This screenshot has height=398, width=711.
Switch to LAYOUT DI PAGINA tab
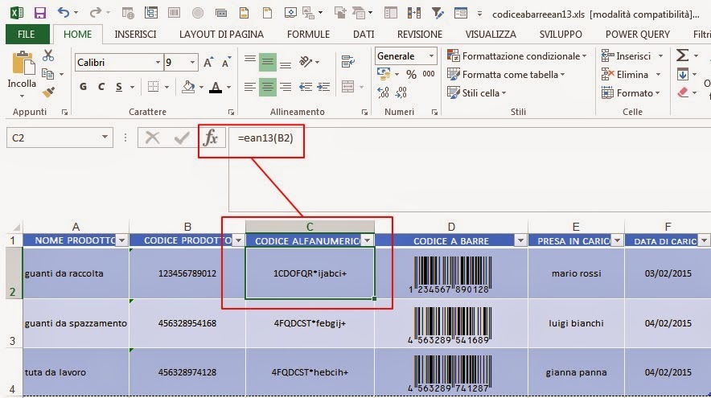click(221, 35)
